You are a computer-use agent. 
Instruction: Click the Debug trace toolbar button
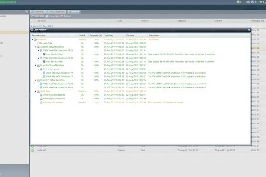(52, 16)
